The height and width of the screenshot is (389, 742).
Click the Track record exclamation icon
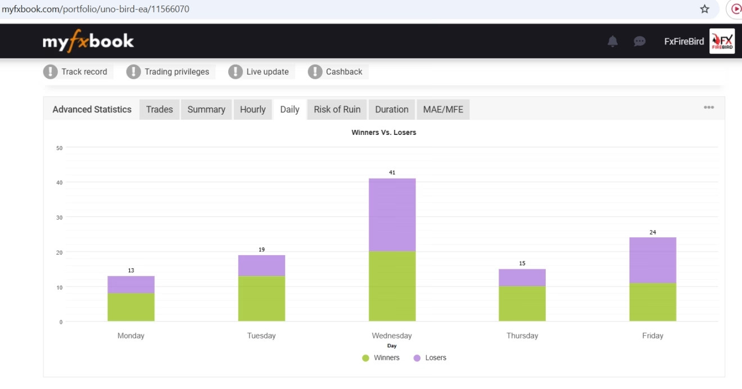tap(51, 71)
